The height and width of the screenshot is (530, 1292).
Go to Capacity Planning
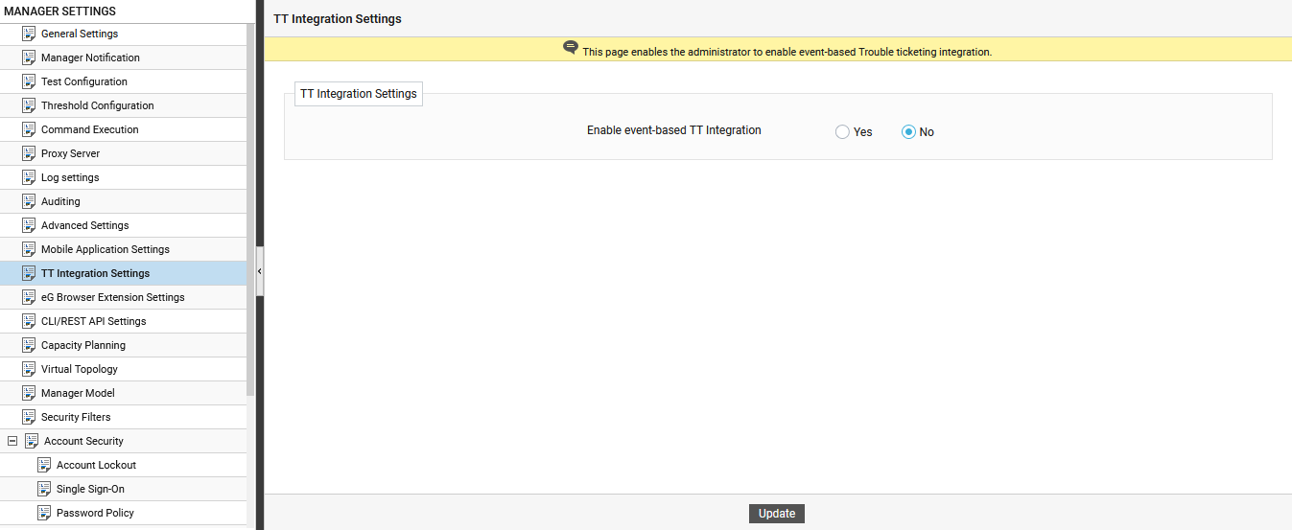point(83,345)
